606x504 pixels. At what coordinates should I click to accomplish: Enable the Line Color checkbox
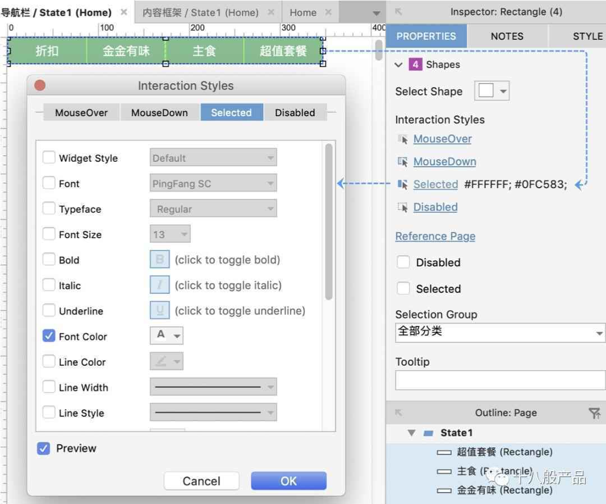pyautogui.click(x=49, y=361)
